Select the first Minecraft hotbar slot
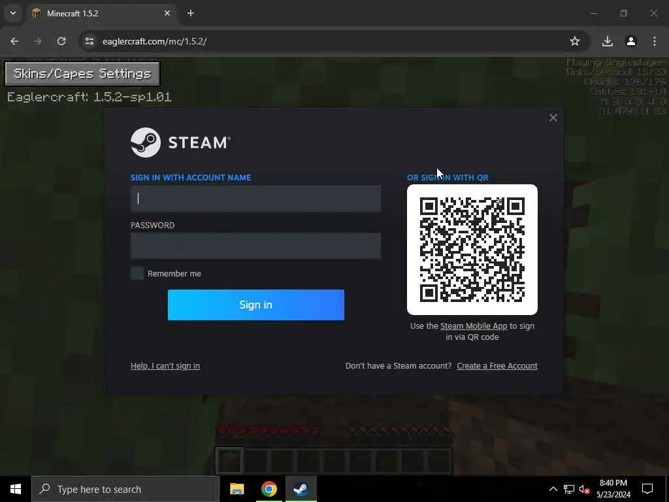 (x=229, y=461)
